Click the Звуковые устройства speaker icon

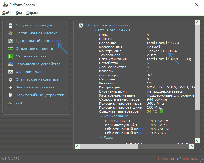point(11,87)
